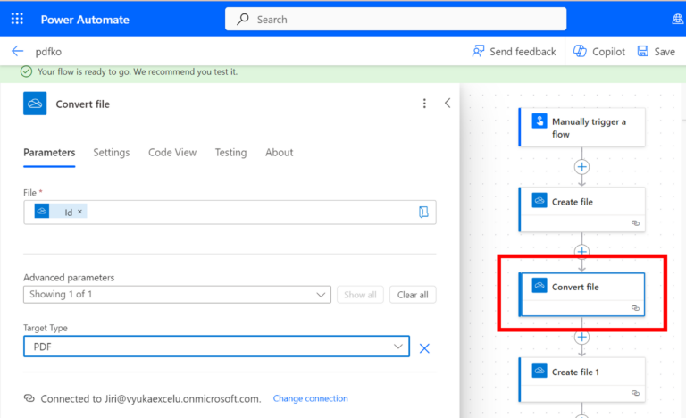Open Copilot
Screen dimensions: 686x418
pos(599,52)
